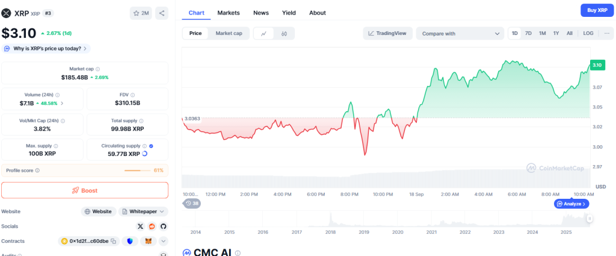Click the share icon button
The width and height of the screenshot is (616, 256).
[162, 13]
